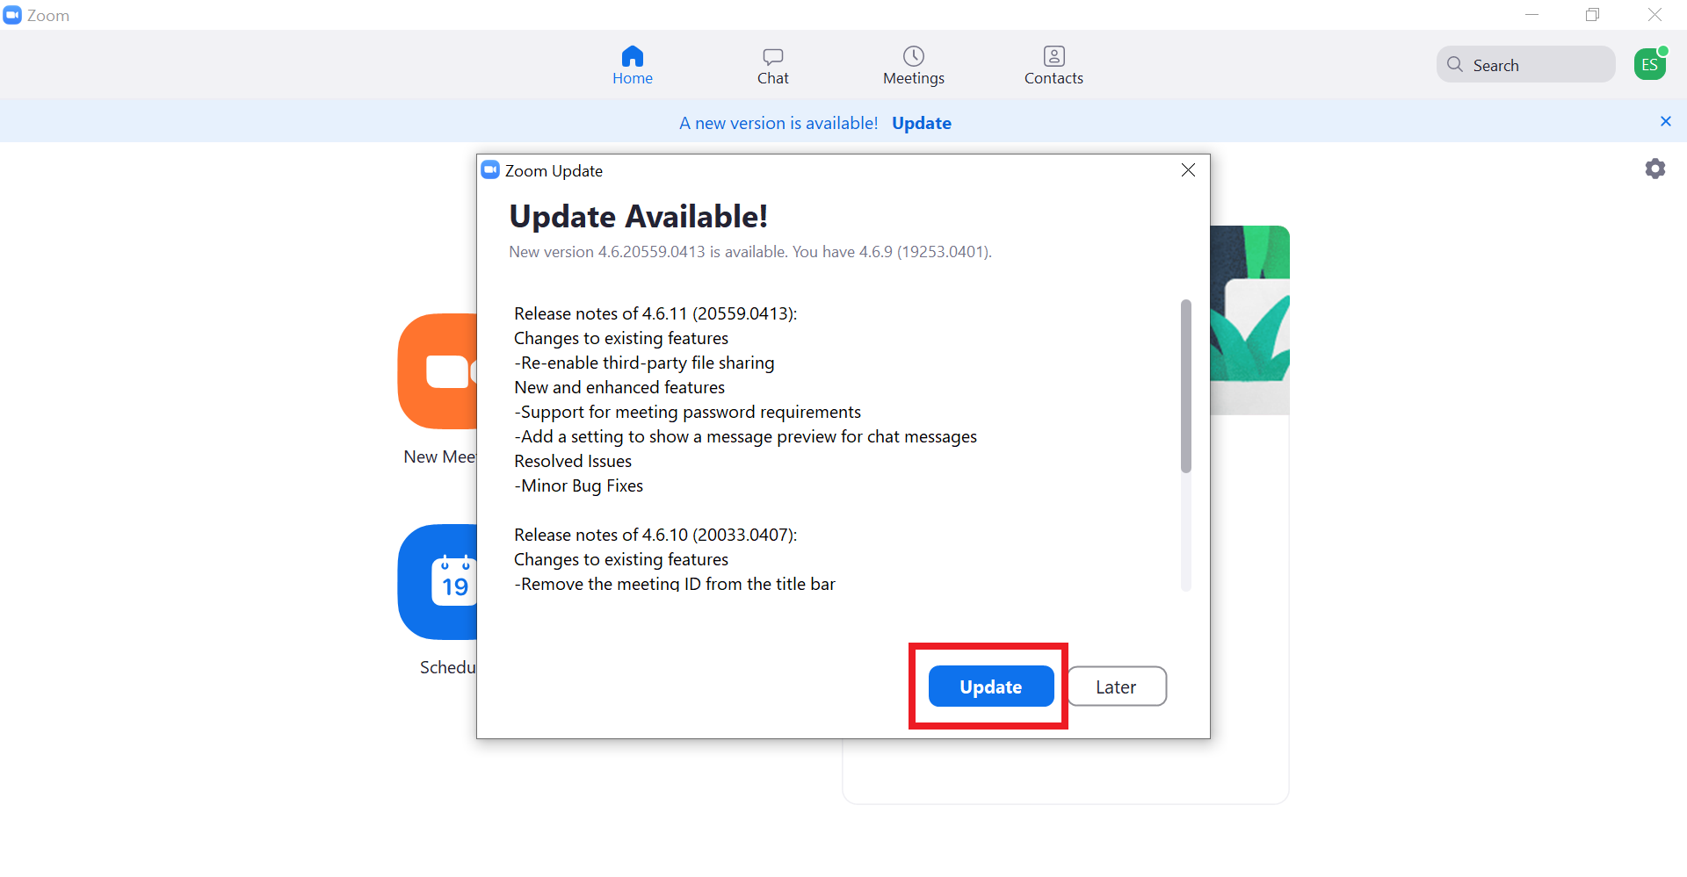Click '-Support for meeting password requirements' line
This screenshot has width=1687, height=877.
[x=687, y=412]
